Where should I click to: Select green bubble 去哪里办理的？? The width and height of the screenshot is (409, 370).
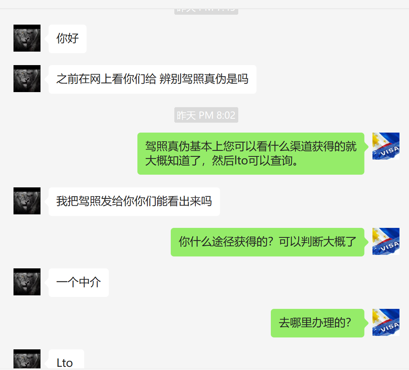click(317, 323)
